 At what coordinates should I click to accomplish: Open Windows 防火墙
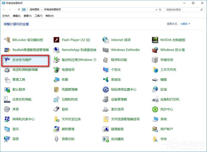[x=172, y=50]
